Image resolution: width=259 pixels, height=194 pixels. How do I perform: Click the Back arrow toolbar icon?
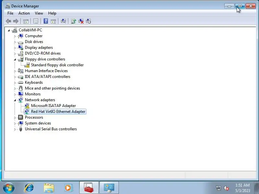[8, 21]
